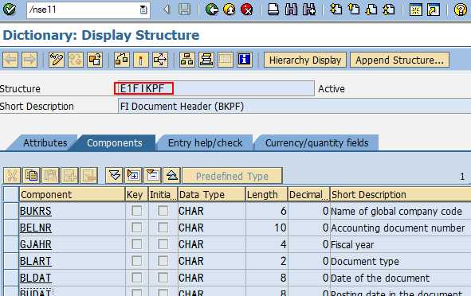Open the Currency/quantity fields tab
The width and height of the screenshot is (471, 296).
[316, 142]
